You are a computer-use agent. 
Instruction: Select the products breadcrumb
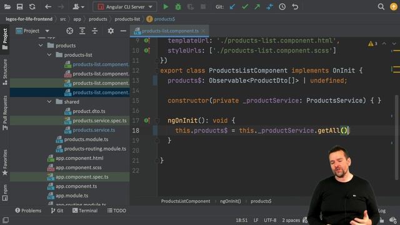(98, 19)
